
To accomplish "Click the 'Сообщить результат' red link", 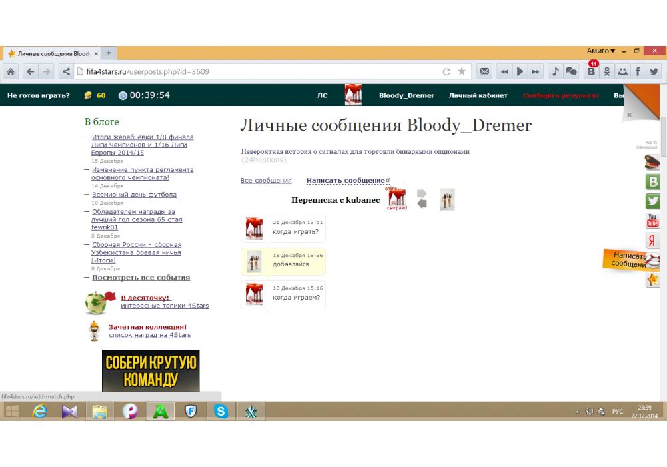I will (x=560, y=95).
